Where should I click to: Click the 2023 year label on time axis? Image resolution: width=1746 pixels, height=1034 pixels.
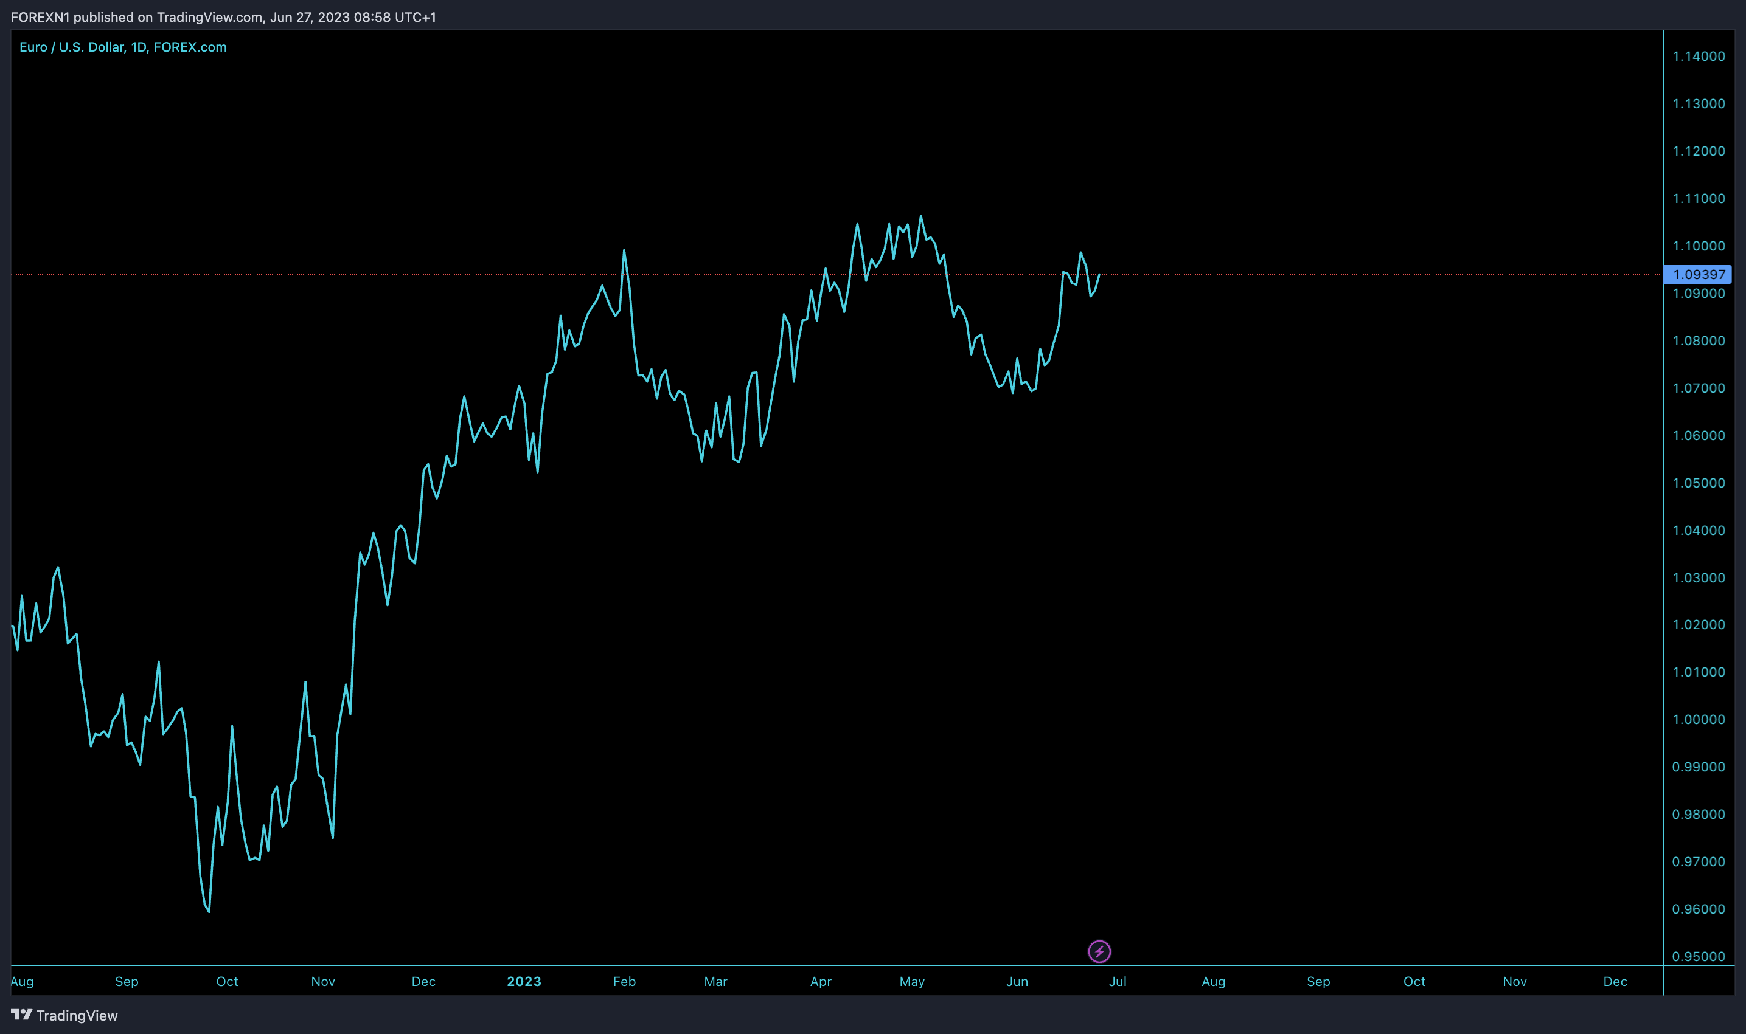[524, 981]
